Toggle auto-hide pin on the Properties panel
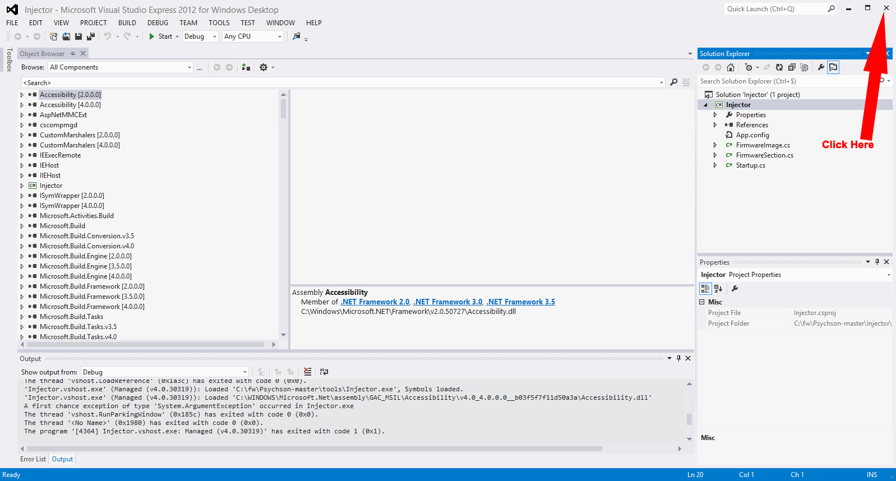The height and width of the screenshot is (481, 896). click(877, 262)
